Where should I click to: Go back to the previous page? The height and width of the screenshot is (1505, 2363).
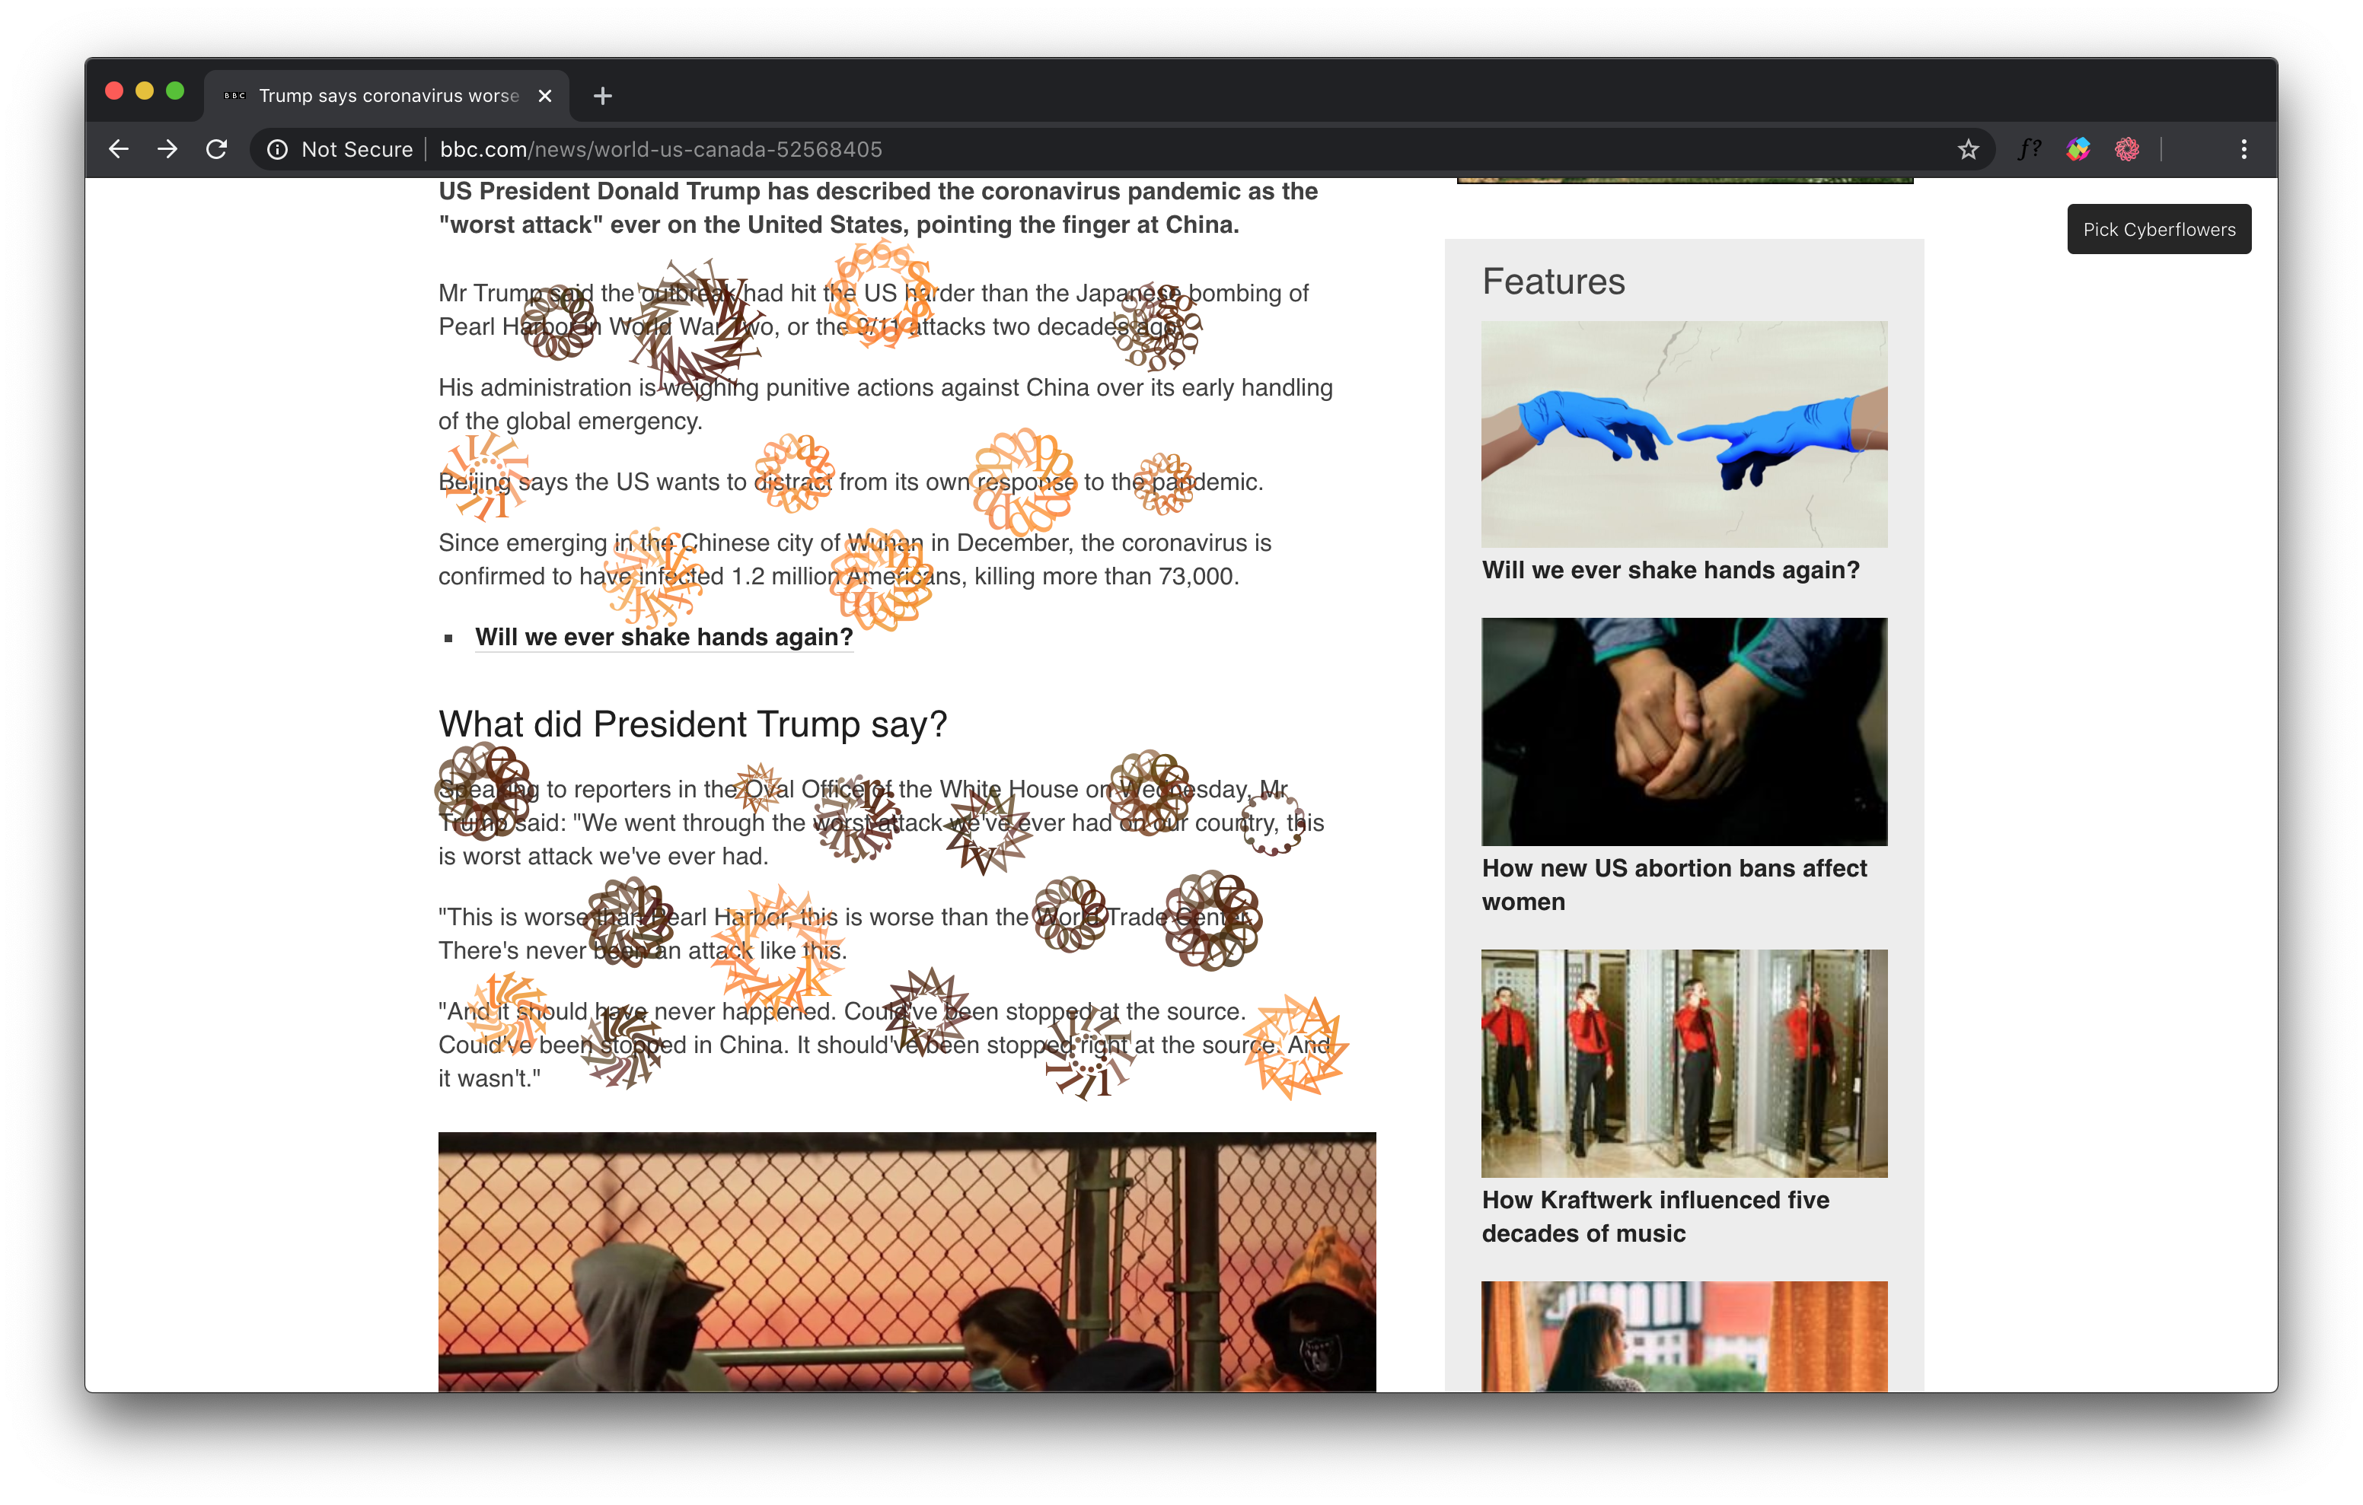(119, 149)
